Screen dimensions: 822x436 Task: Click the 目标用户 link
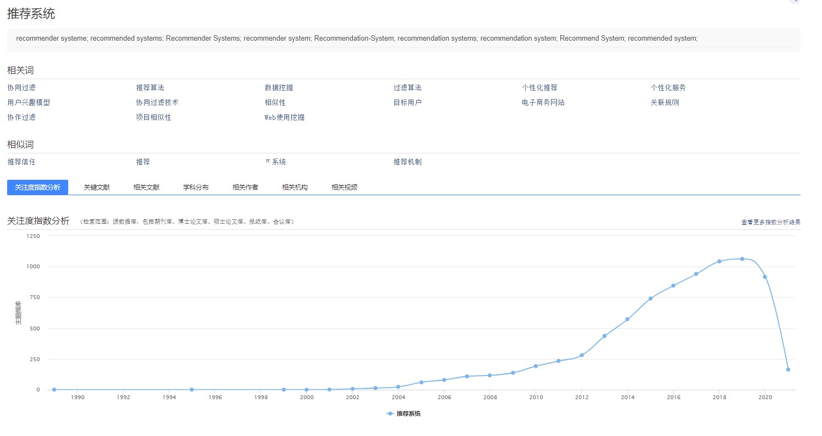407,102
